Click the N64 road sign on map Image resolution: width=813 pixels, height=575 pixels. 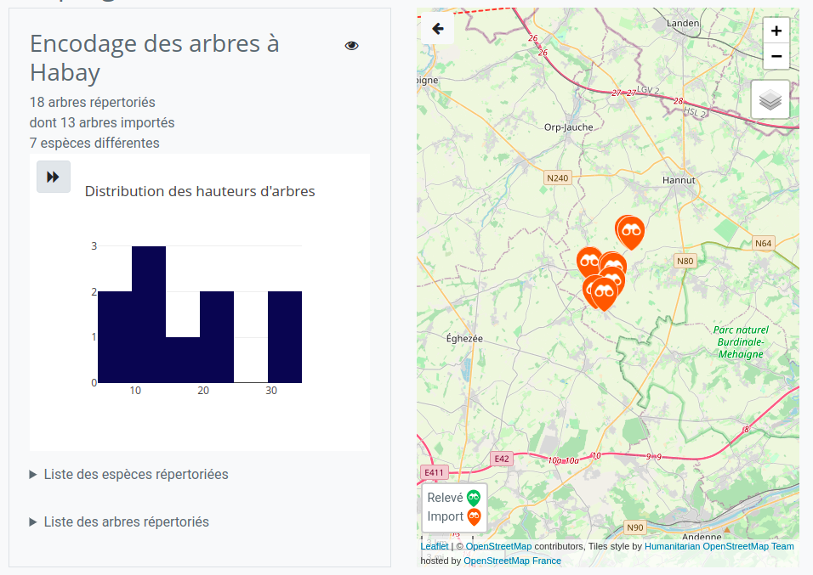[763, 243]
